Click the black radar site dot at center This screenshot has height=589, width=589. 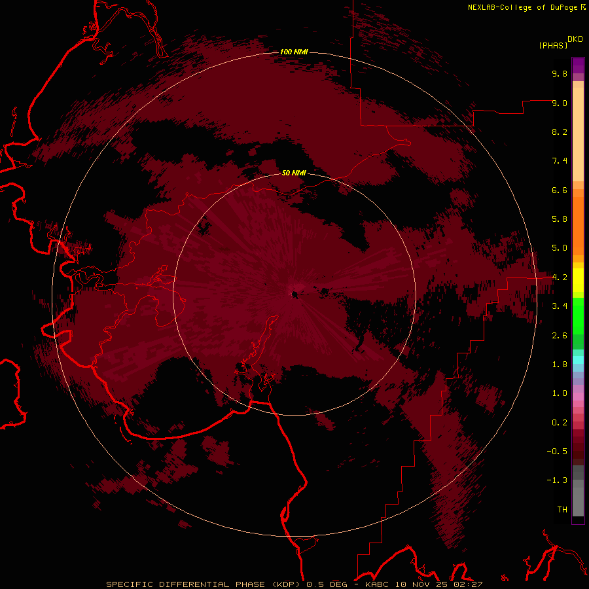pos(295,294)
